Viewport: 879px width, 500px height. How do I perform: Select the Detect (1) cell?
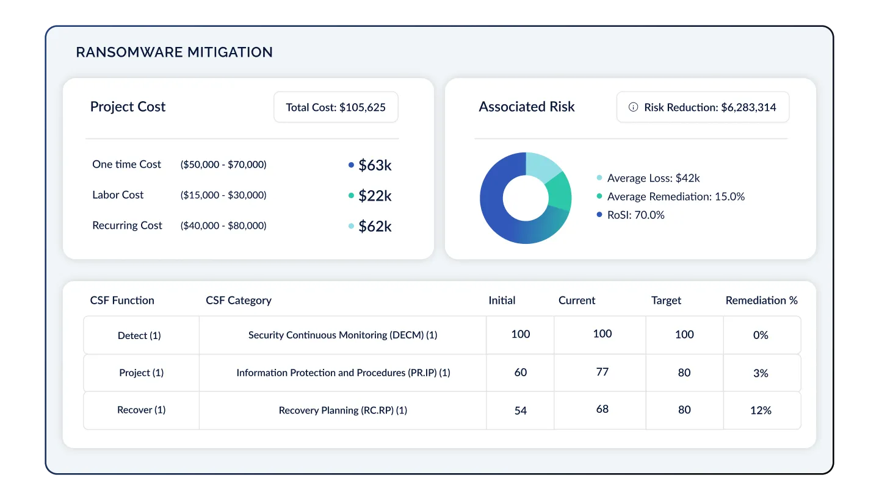click(x=141, y=335)
